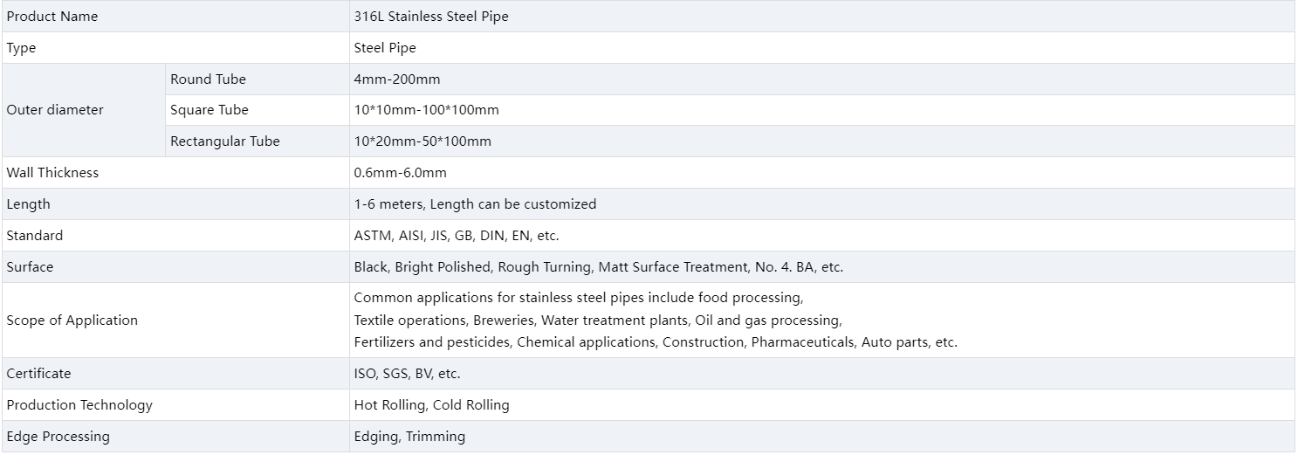Select the 316L Stainless Steel Pipe value
Image resolution: width=1298 pixels, height=455 pixels.
pos(431,17)
